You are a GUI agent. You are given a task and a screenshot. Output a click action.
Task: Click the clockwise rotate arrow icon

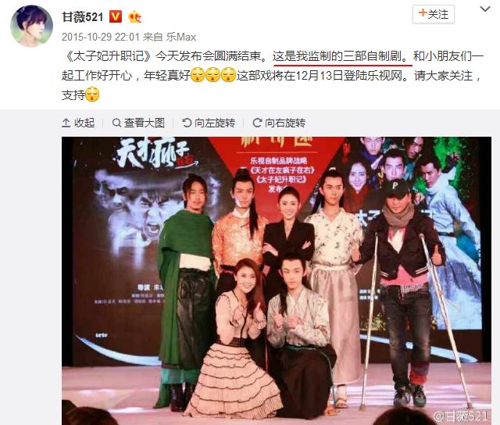tap(257, 123)
